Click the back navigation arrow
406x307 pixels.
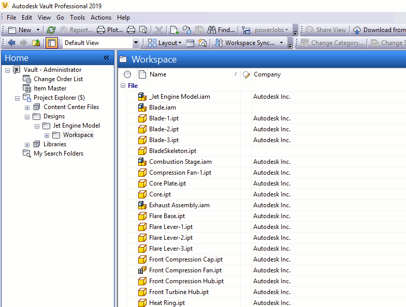tap(11, 43)
